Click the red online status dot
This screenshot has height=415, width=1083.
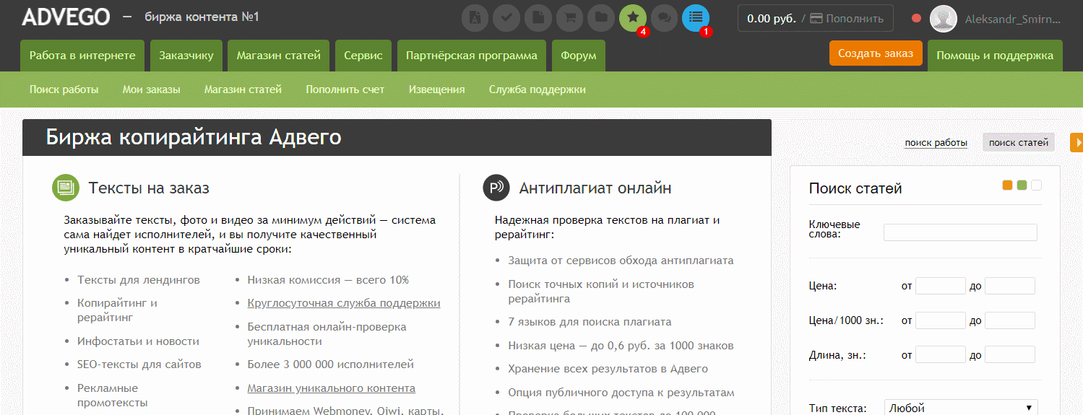pos(917,19)
